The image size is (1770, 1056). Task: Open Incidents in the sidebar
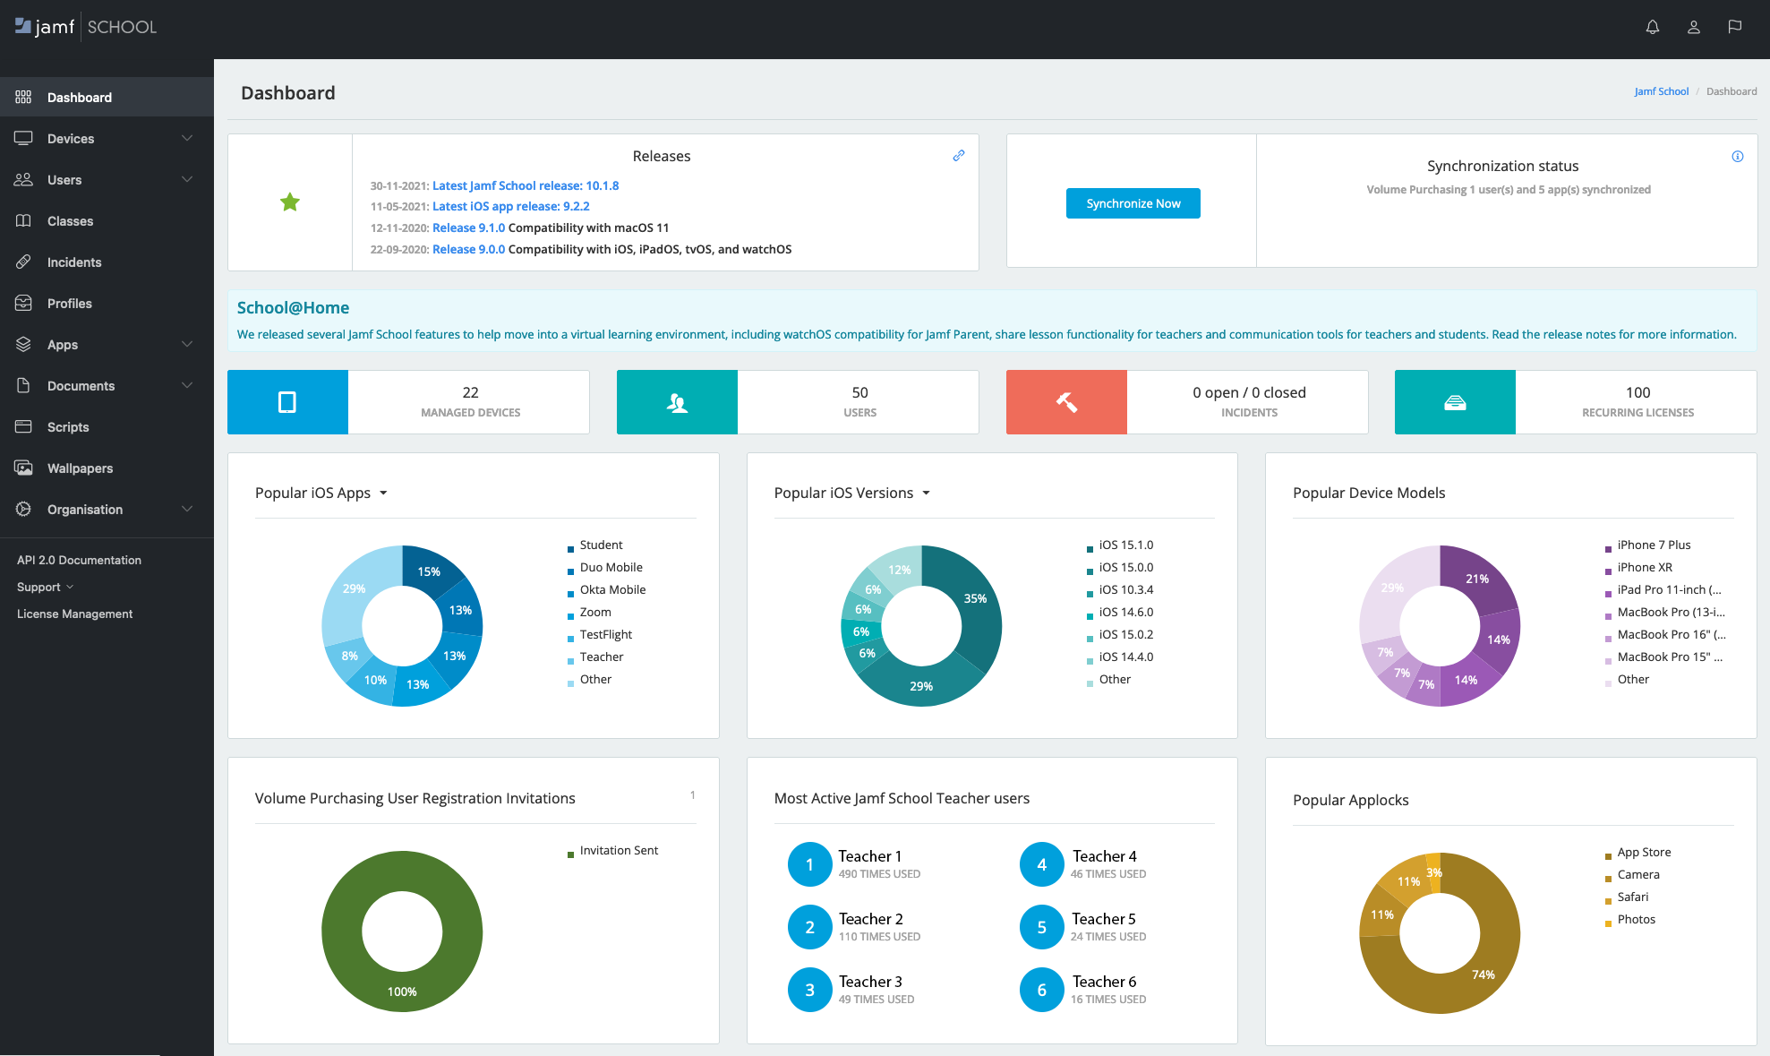(x=107, y=262)
